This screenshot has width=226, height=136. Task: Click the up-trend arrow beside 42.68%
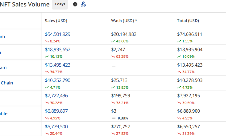pos(113,41)
